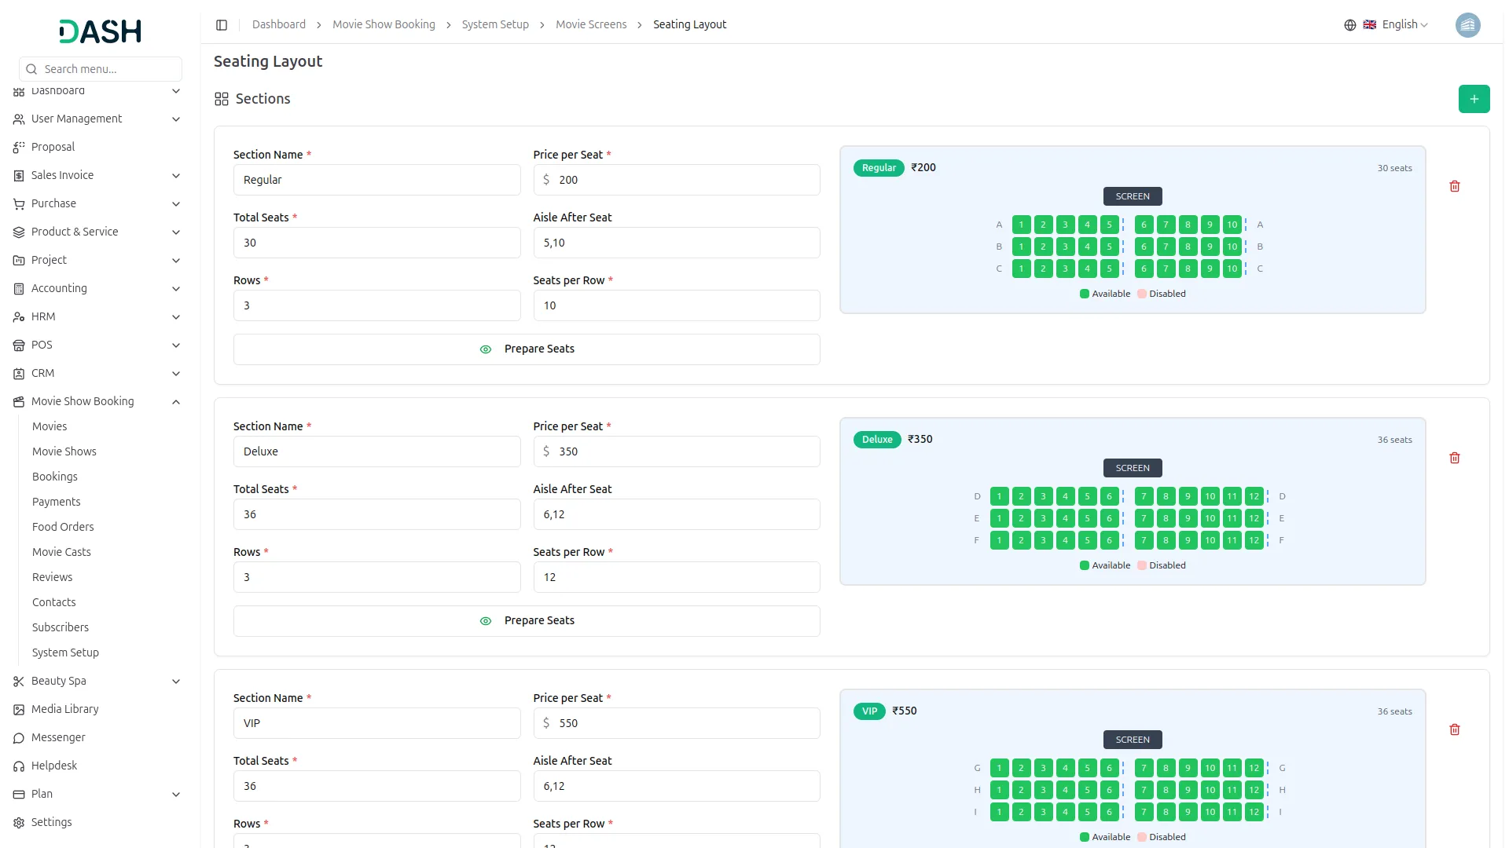The height and width of the screenshot is (848, 1509).
Task: Toggle availability of seat A1 in Regular section
Action: (1021, 225)
